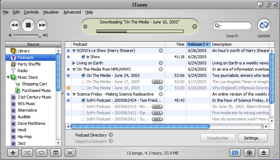Uncheck SciFri Podcast 2005062424 checkbox
Screen dimensions: 280x160
pos(83,100)
